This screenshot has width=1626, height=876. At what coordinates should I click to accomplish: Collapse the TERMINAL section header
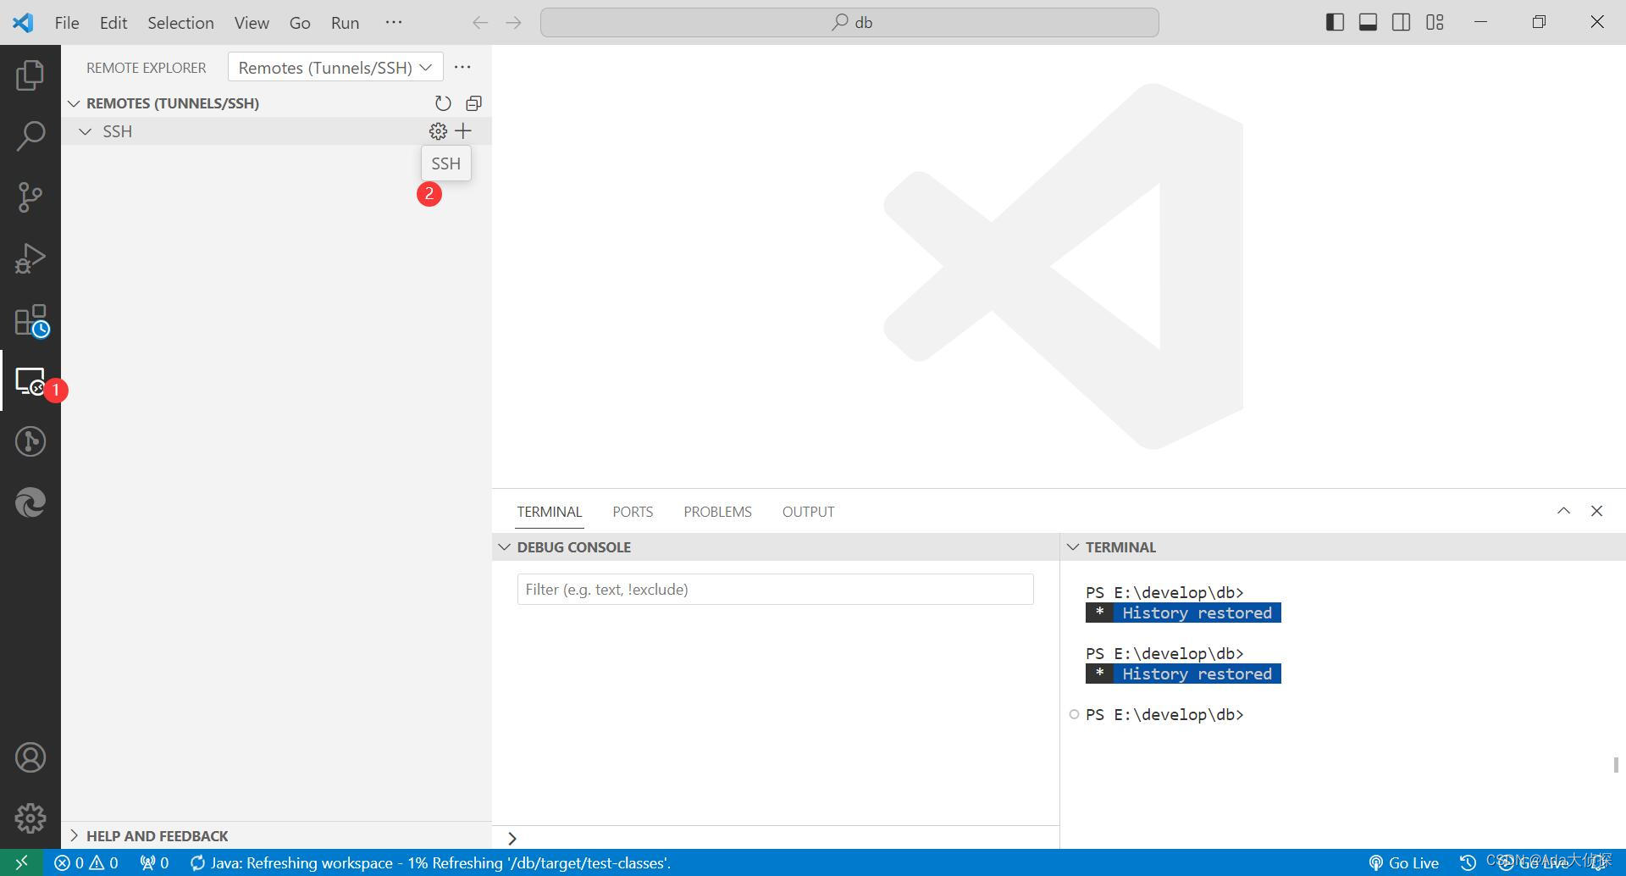(x=1073, y=547)
